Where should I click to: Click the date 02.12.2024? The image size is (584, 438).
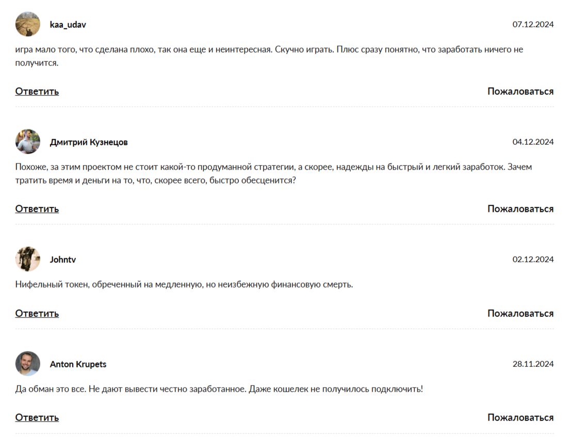533,259
